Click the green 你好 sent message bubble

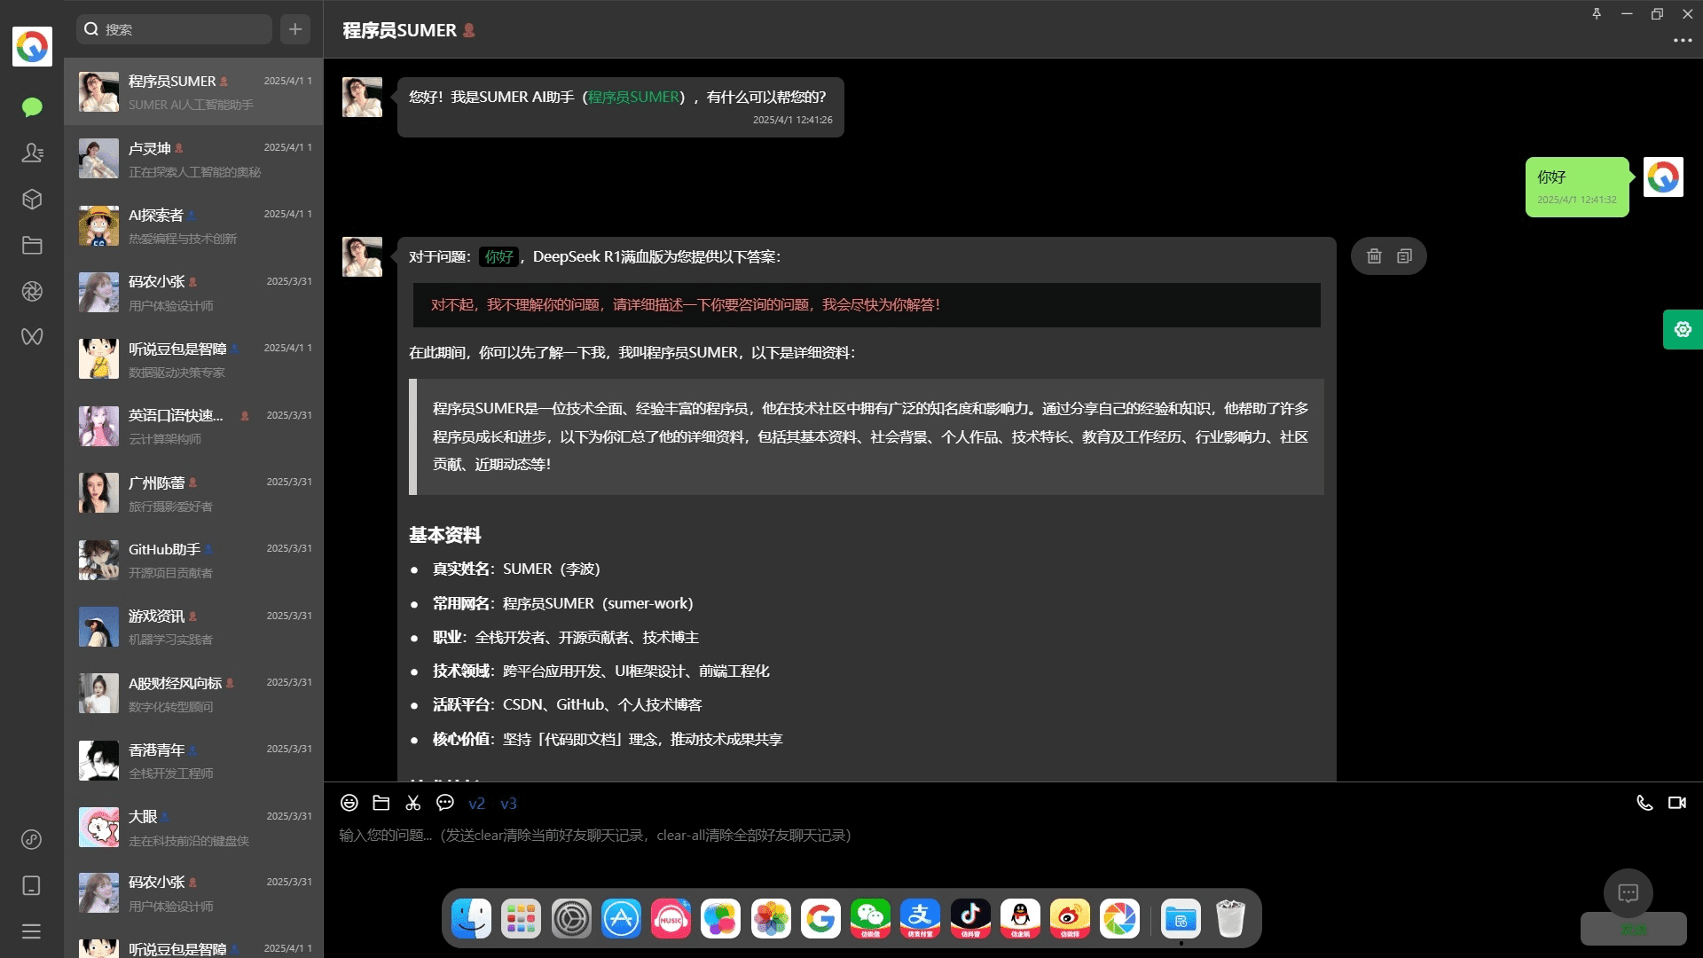[1577, 187]
